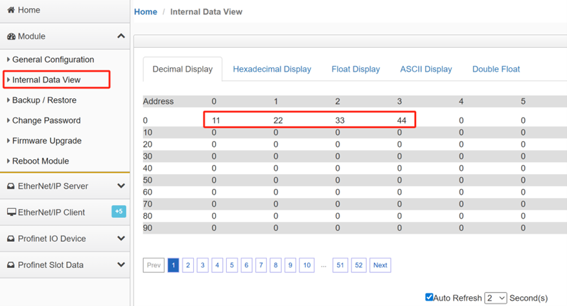
Task: Expand the EtherNet/IP Server section chevron
Action: click(121, 186)
